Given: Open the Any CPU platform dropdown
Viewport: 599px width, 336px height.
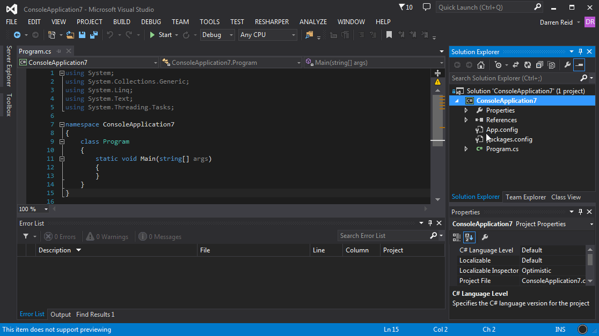Looking at the screenshot, I should pyautogui.click(x=268, y=34).
